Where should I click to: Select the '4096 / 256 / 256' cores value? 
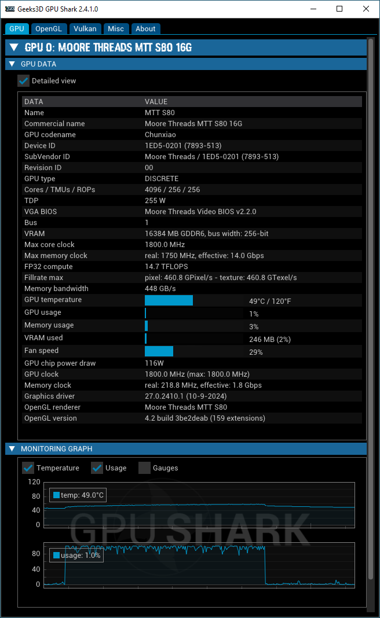pos(172,190)
